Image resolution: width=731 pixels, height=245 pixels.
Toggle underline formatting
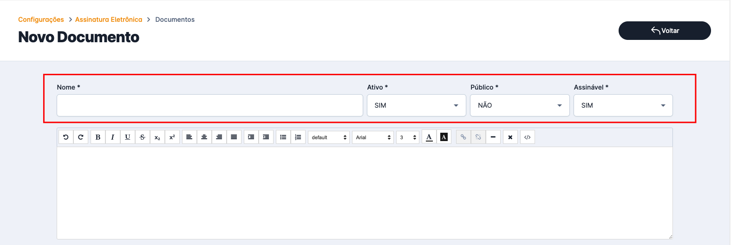point(128,137)
